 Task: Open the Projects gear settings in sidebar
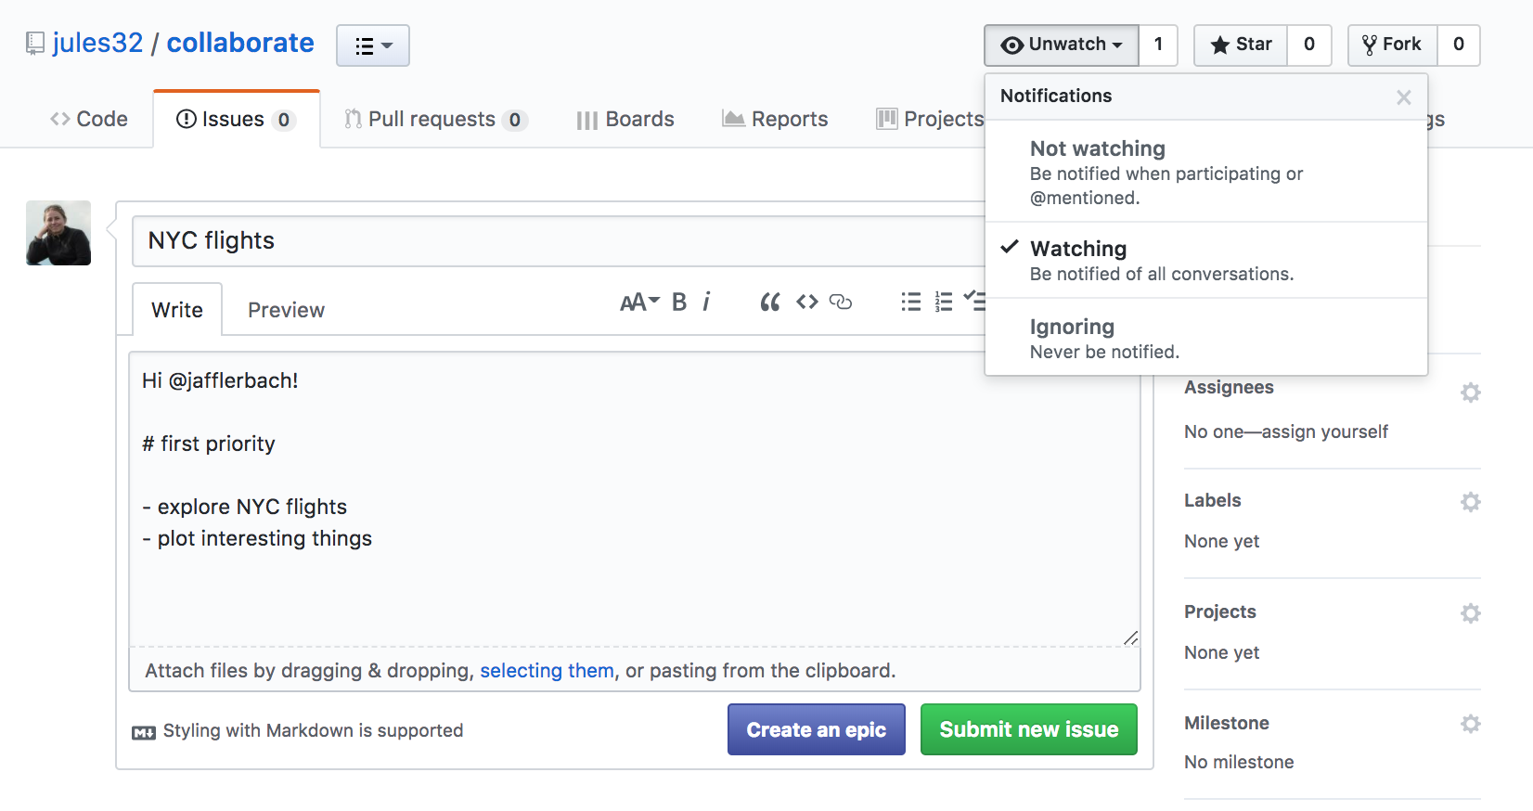pyautogui.click(x=1470, y=613)
